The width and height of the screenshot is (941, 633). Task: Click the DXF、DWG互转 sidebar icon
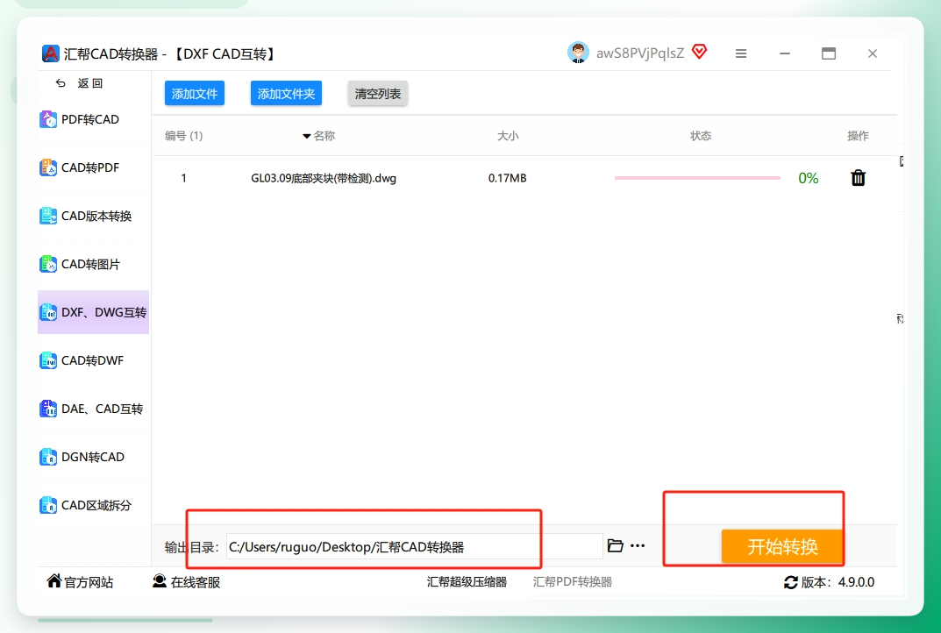[48, 312]
